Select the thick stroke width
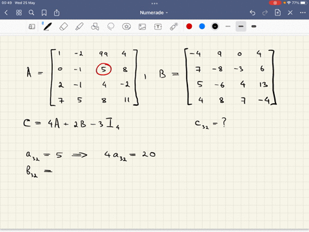This screenshot has width=309, height=232. pos(254,26)
